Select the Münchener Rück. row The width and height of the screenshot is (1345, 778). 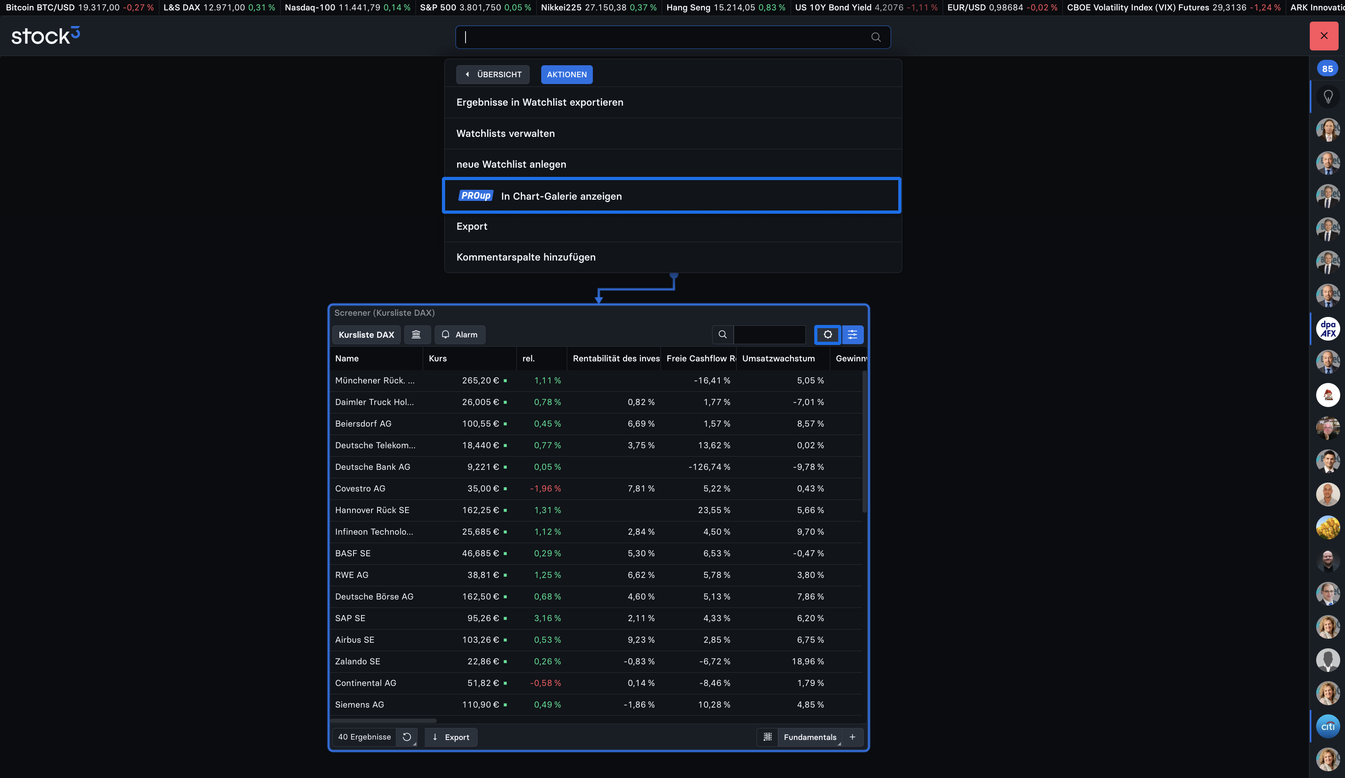596,381
